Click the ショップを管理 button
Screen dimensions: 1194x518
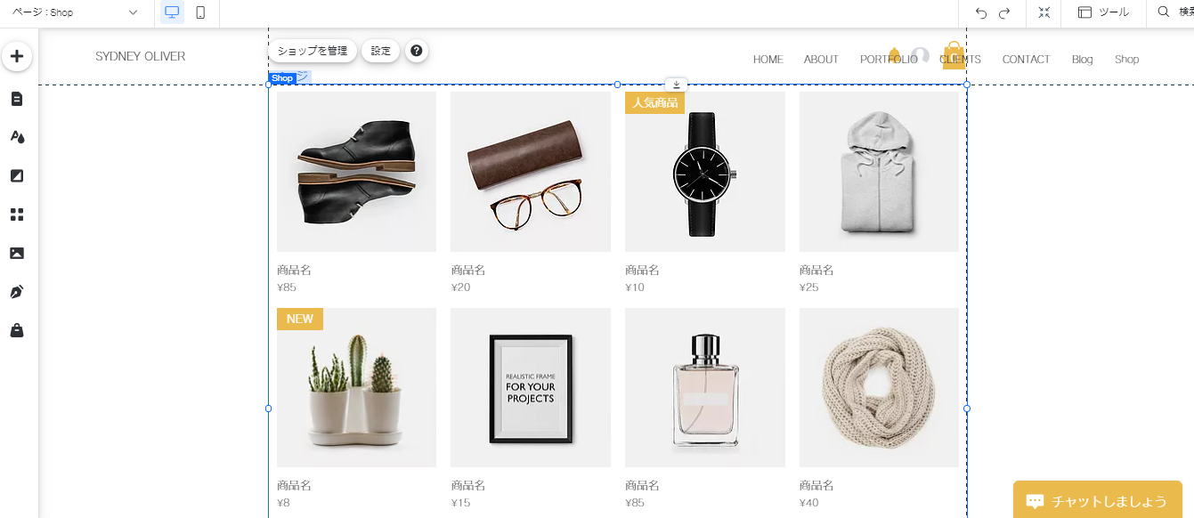(313, 52)
